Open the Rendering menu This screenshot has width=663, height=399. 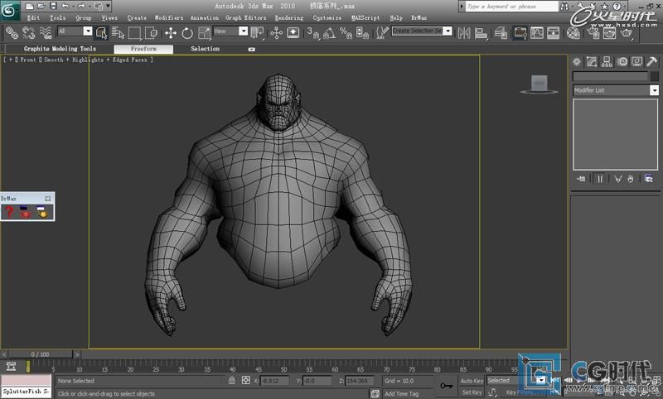[x=288, y=17]
